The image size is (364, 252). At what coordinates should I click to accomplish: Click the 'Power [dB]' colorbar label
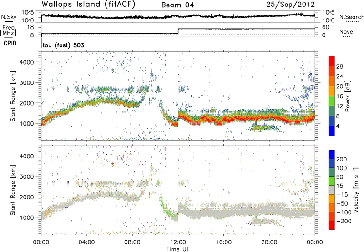(x=347, y=96)
